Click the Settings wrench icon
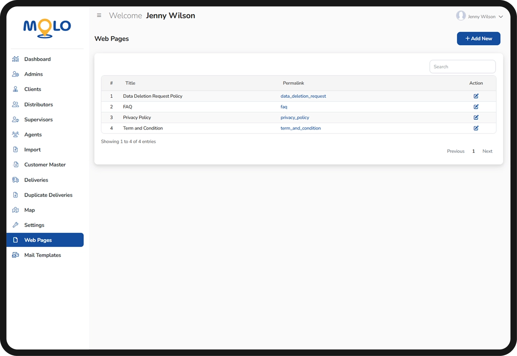Screen dimensions: 517x356 pos(15,225)
